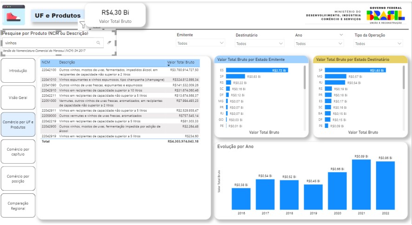Click the chevron above the Ano filter

pyautogui.click(x=341, y=35)
